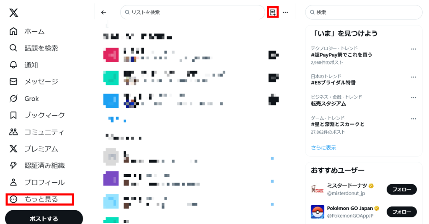429x224 pixels.
Task: Expand もっと見る menu
Action: pos(40,199)
